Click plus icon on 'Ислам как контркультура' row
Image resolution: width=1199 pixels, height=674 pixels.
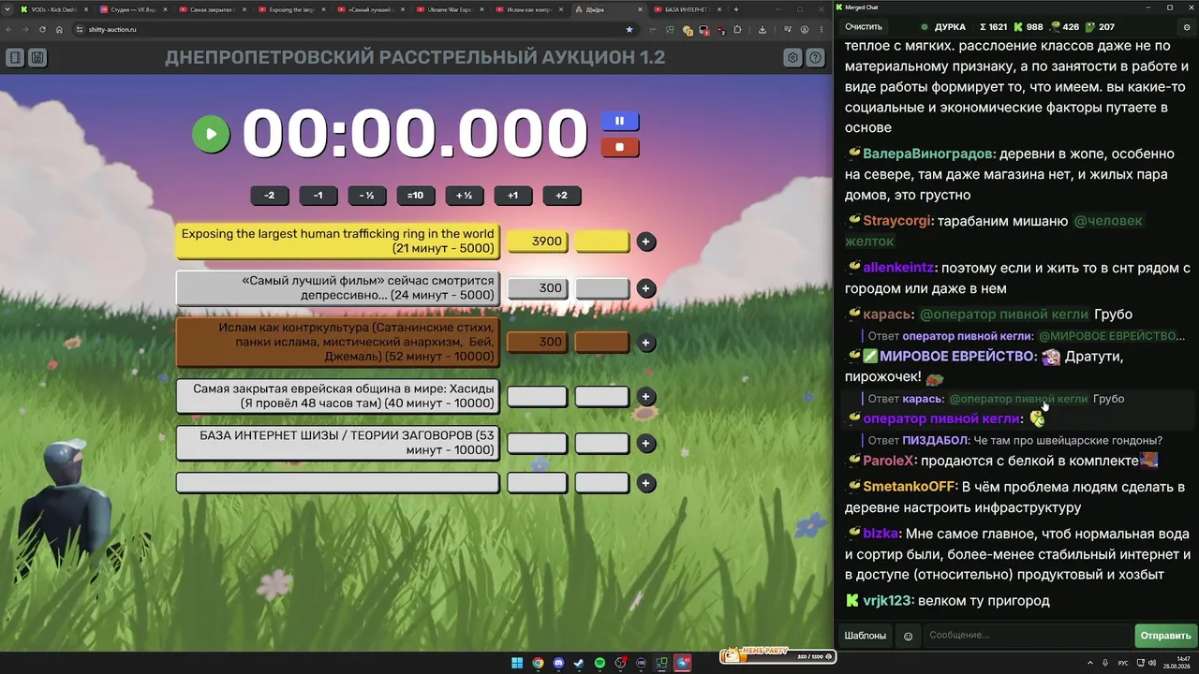pos(645,343)
